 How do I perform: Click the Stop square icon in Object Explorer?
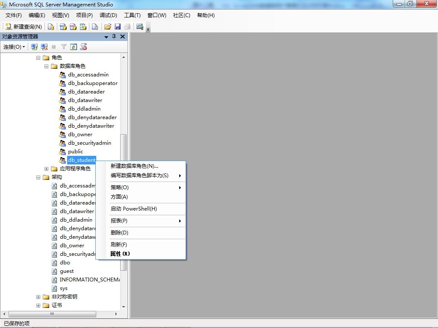54,47
